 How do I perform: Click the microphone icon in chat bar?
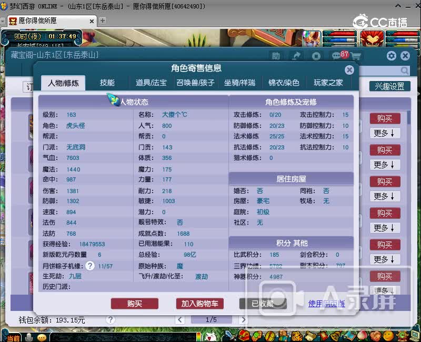[x=29, y=337]
